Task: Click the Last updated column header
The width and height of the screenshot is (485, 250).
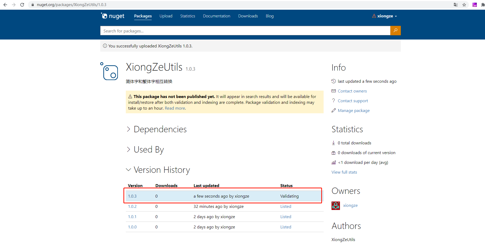Action: 206,185
